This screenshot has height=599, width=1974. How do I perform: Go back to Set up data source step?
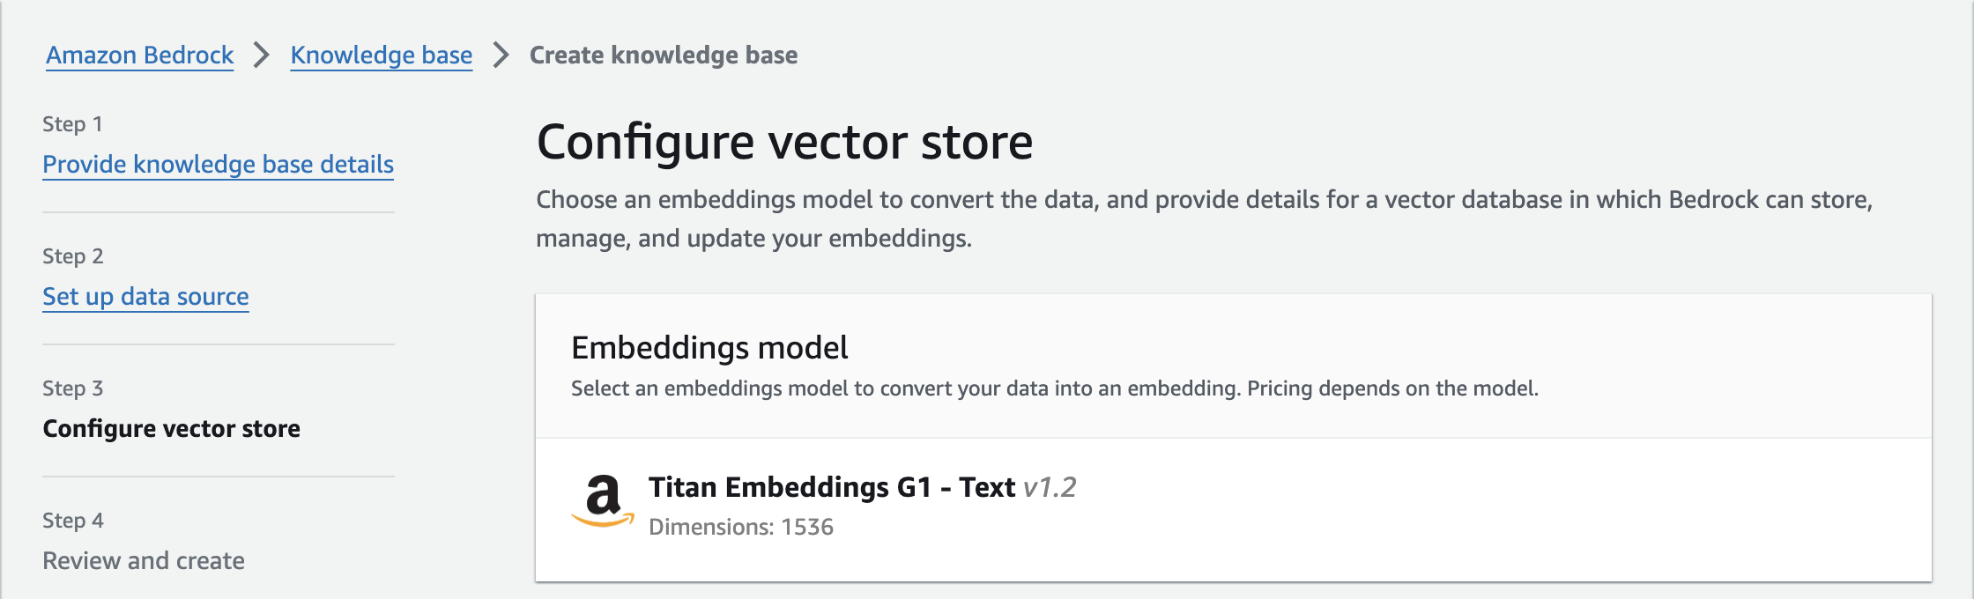click(145, 297)
